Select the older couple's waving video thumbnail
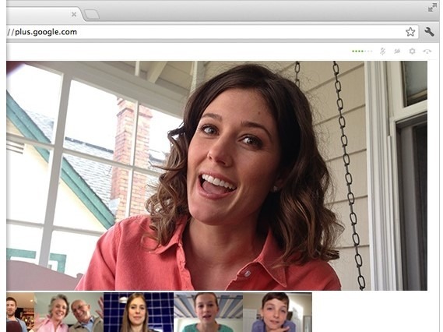Screen dimensions: 443x332 click(69, 313)
